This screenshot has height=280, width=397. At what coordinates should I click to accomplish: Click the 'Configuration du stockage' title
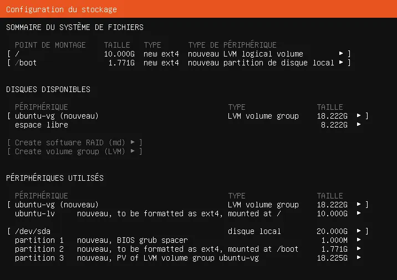tap(62, 9)
